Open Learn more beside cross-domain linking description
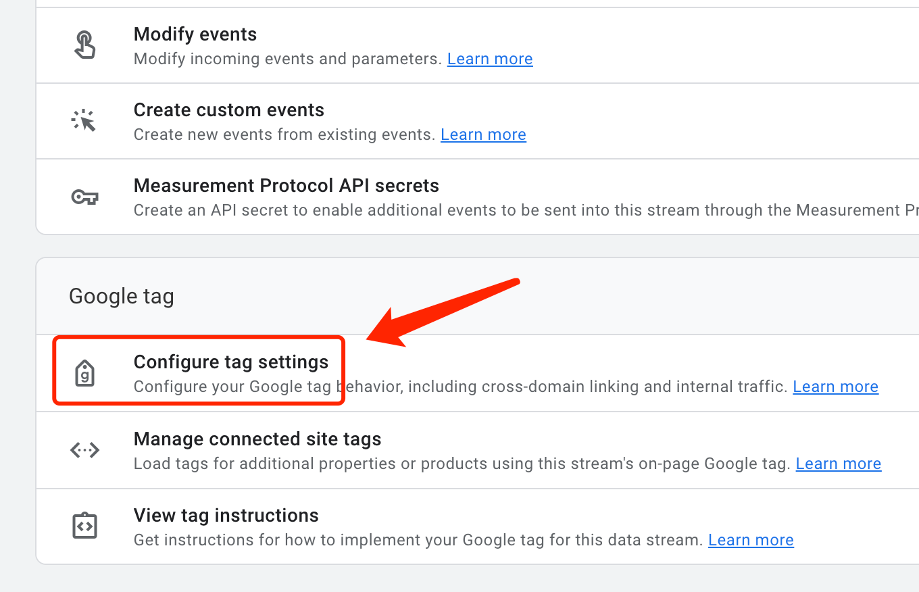This screenshot has width=919, height=592. [x=835, y=387]
